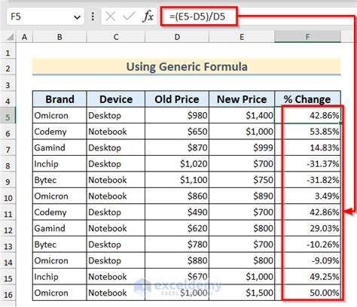Viewport: 357px width, 307px height.
Task: Select the cell showing $670
Action: click(x=177, y=277)
